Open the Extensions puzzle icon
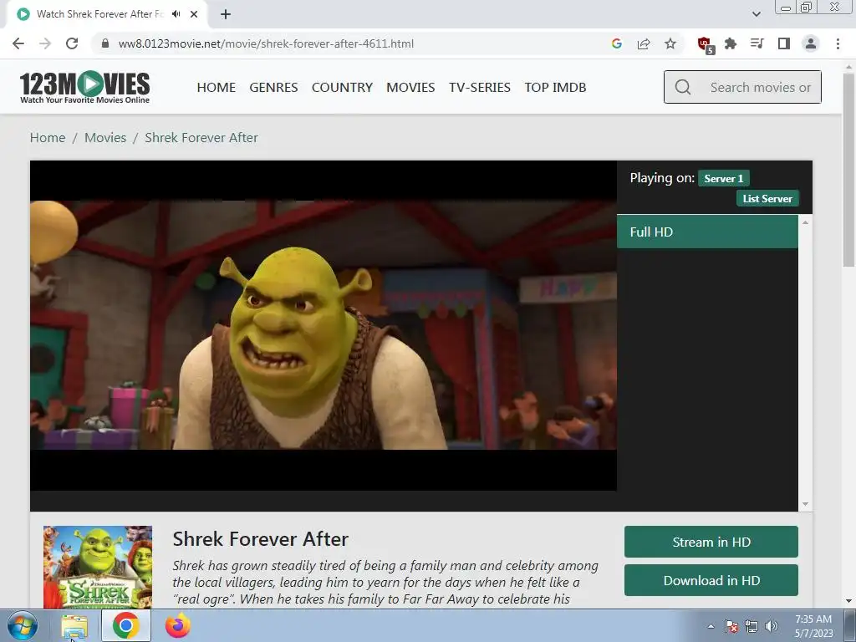856x642 pixels. pyautogui.click(x=731, y=43)
